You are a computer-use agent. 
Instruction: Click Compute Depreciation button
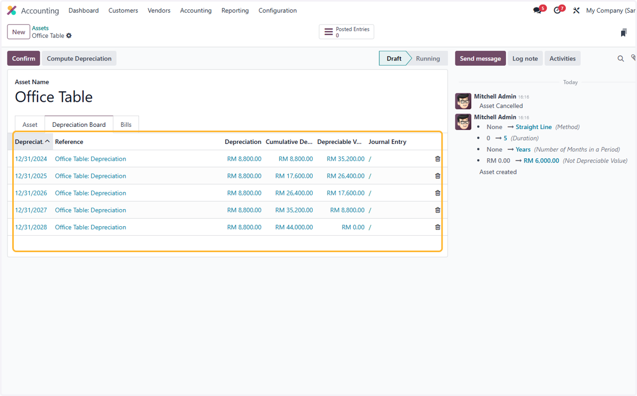pyautogui.click(x=79, y=58)
